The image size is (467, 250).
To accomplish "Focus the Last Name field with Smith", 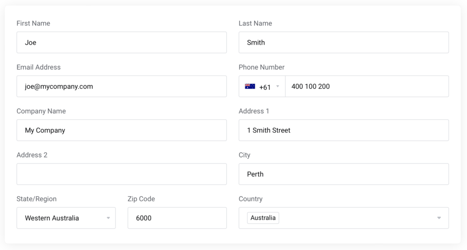I will click(x=344, y=42).
